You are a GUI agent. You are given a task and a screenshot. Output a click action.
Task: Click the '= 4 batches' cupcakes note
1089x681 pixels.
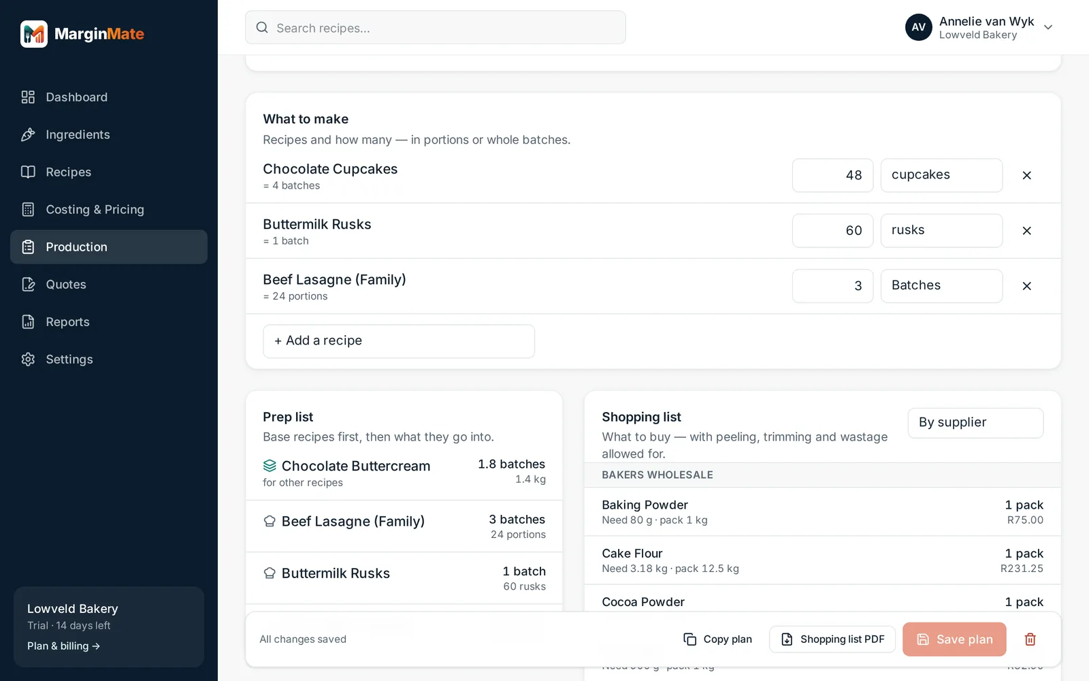coord(291,186)
